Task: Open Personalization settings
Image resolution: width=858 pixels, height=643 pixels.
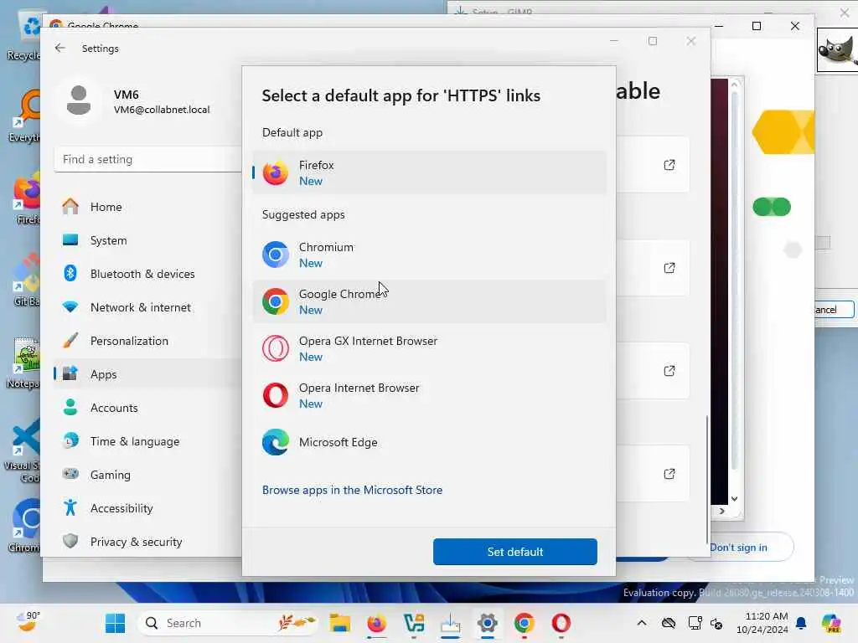Action: (147, 341)
